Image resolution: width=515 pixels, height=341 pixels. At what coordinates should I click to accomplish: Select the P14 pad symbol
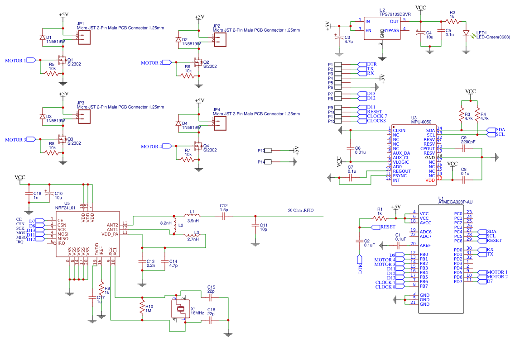click(x=268, y=161)
